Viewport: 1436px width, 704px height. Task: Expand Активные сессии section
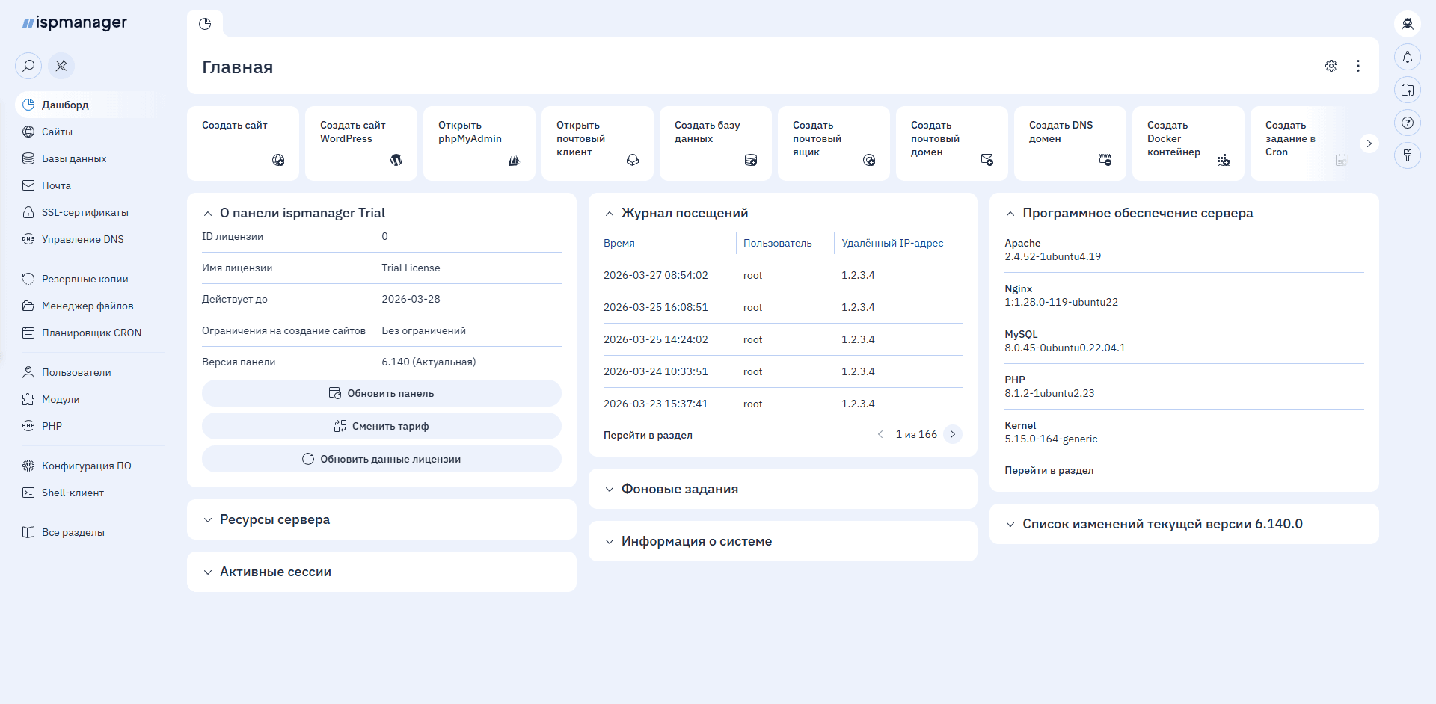point(208,572)
